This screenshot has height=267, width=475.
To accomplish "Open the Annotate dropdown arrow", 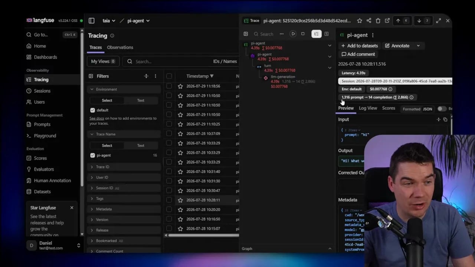I will 418,46.
